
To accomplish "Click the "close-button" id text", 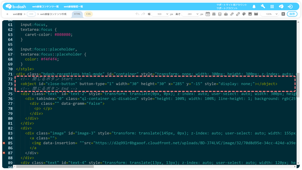I will [61, 84].
